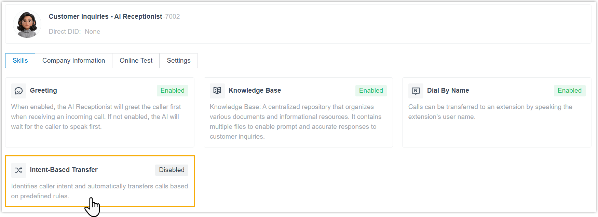The width and height of the screenshot is (598, 217).
Task: Toggle the Dial By Name Enabled badge
Action: point(569,91)
